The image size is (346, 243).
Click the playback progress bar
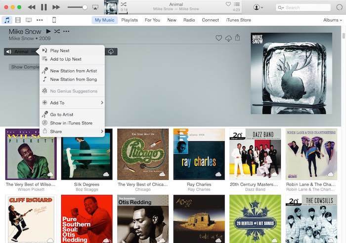[x=180, y=13]
